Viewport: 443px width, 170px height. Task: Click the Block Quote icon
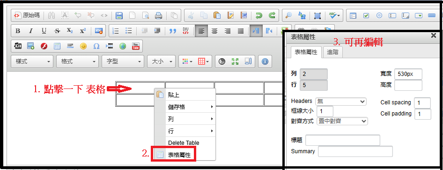tap(173, 31)
